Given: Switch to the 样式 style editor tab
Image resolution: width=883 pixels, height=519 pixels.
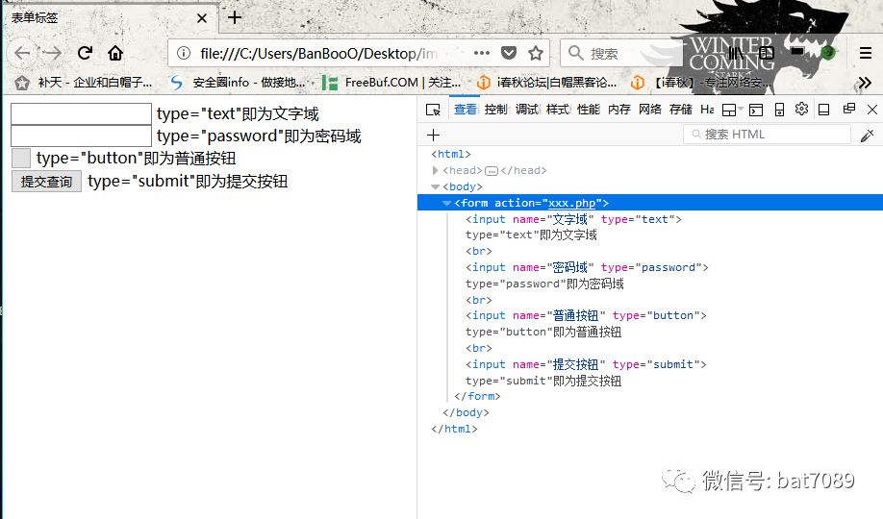Looking at the screenshot, I should (558, 110).
